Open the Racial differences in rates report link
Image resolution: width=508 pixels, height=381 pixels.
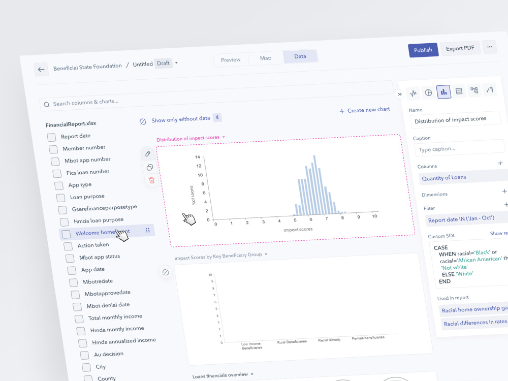[475, 323]
